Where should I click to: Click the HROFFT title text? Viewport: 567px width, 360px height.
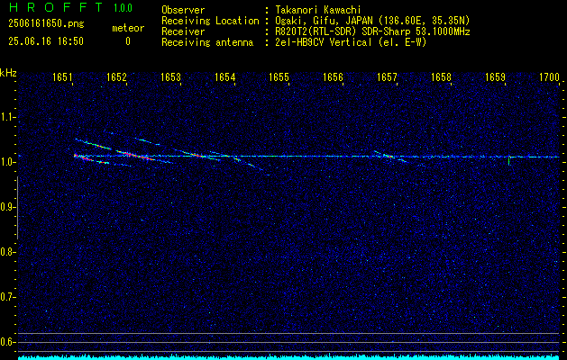click(x=55, y=7)
